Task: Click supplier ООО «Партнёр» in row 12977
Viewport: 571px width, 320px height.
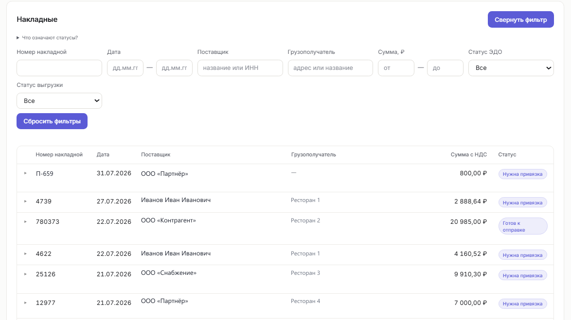Action: pyautogui.click(x=164, y=301)
